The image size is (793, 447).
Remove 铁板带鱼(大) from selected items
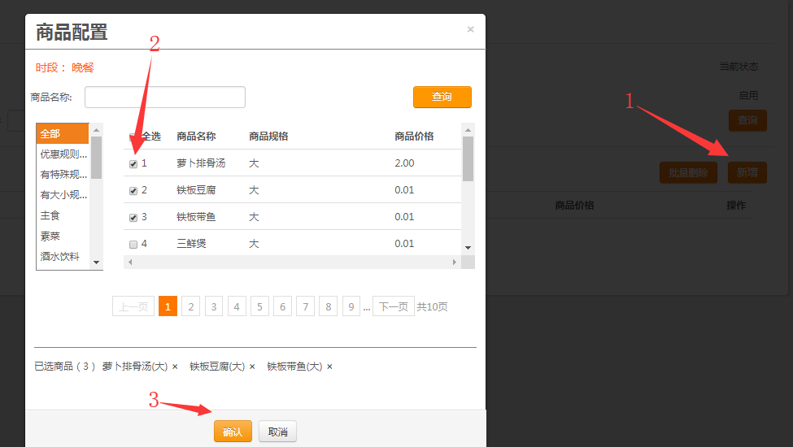point(329,367)
